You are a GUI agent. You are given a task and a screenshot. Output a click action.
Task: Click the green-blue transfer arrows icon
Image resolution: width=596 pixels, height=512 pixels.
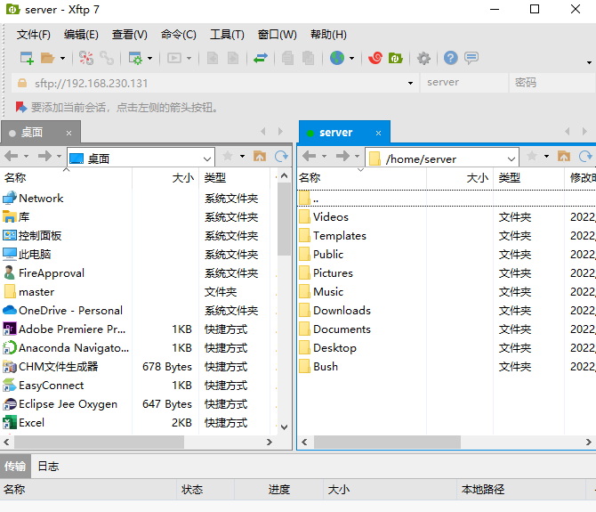click(261, 58)
